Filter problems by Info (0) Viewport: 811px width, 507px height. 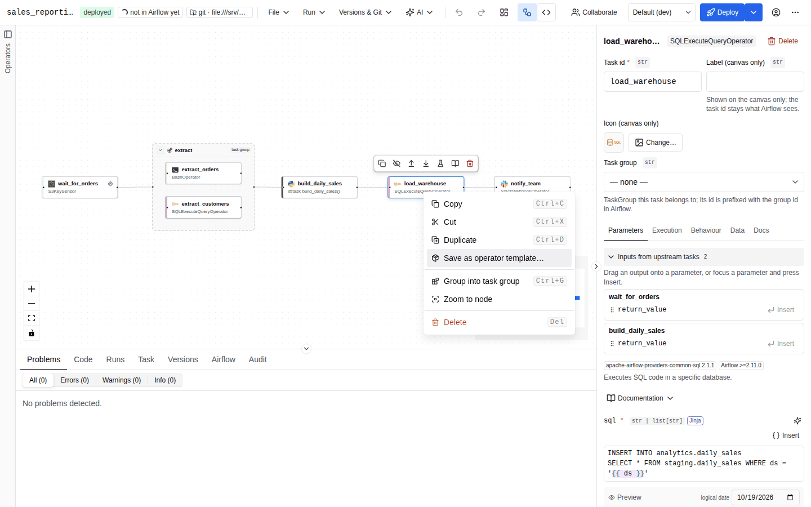[x=165, y=380]
